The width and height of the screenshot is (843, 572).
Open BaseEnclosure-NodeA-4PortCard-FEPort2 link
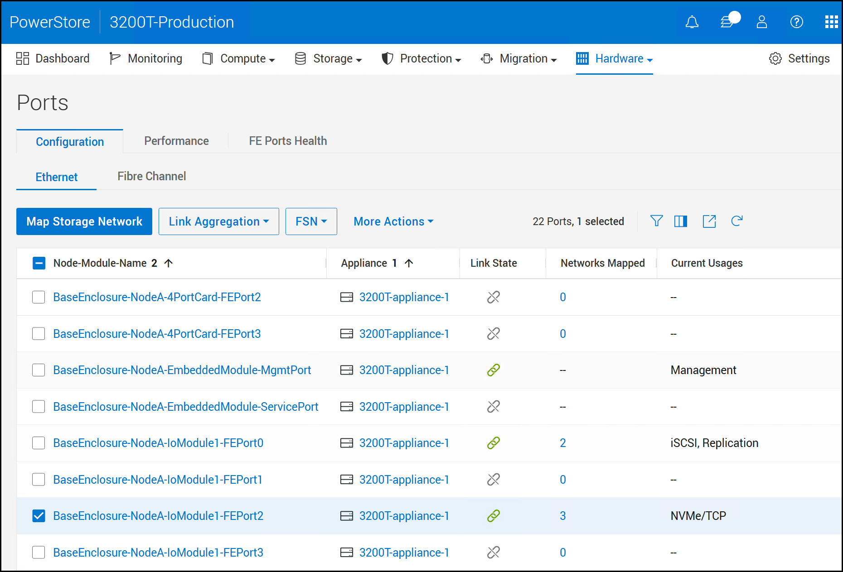point(157,297)
